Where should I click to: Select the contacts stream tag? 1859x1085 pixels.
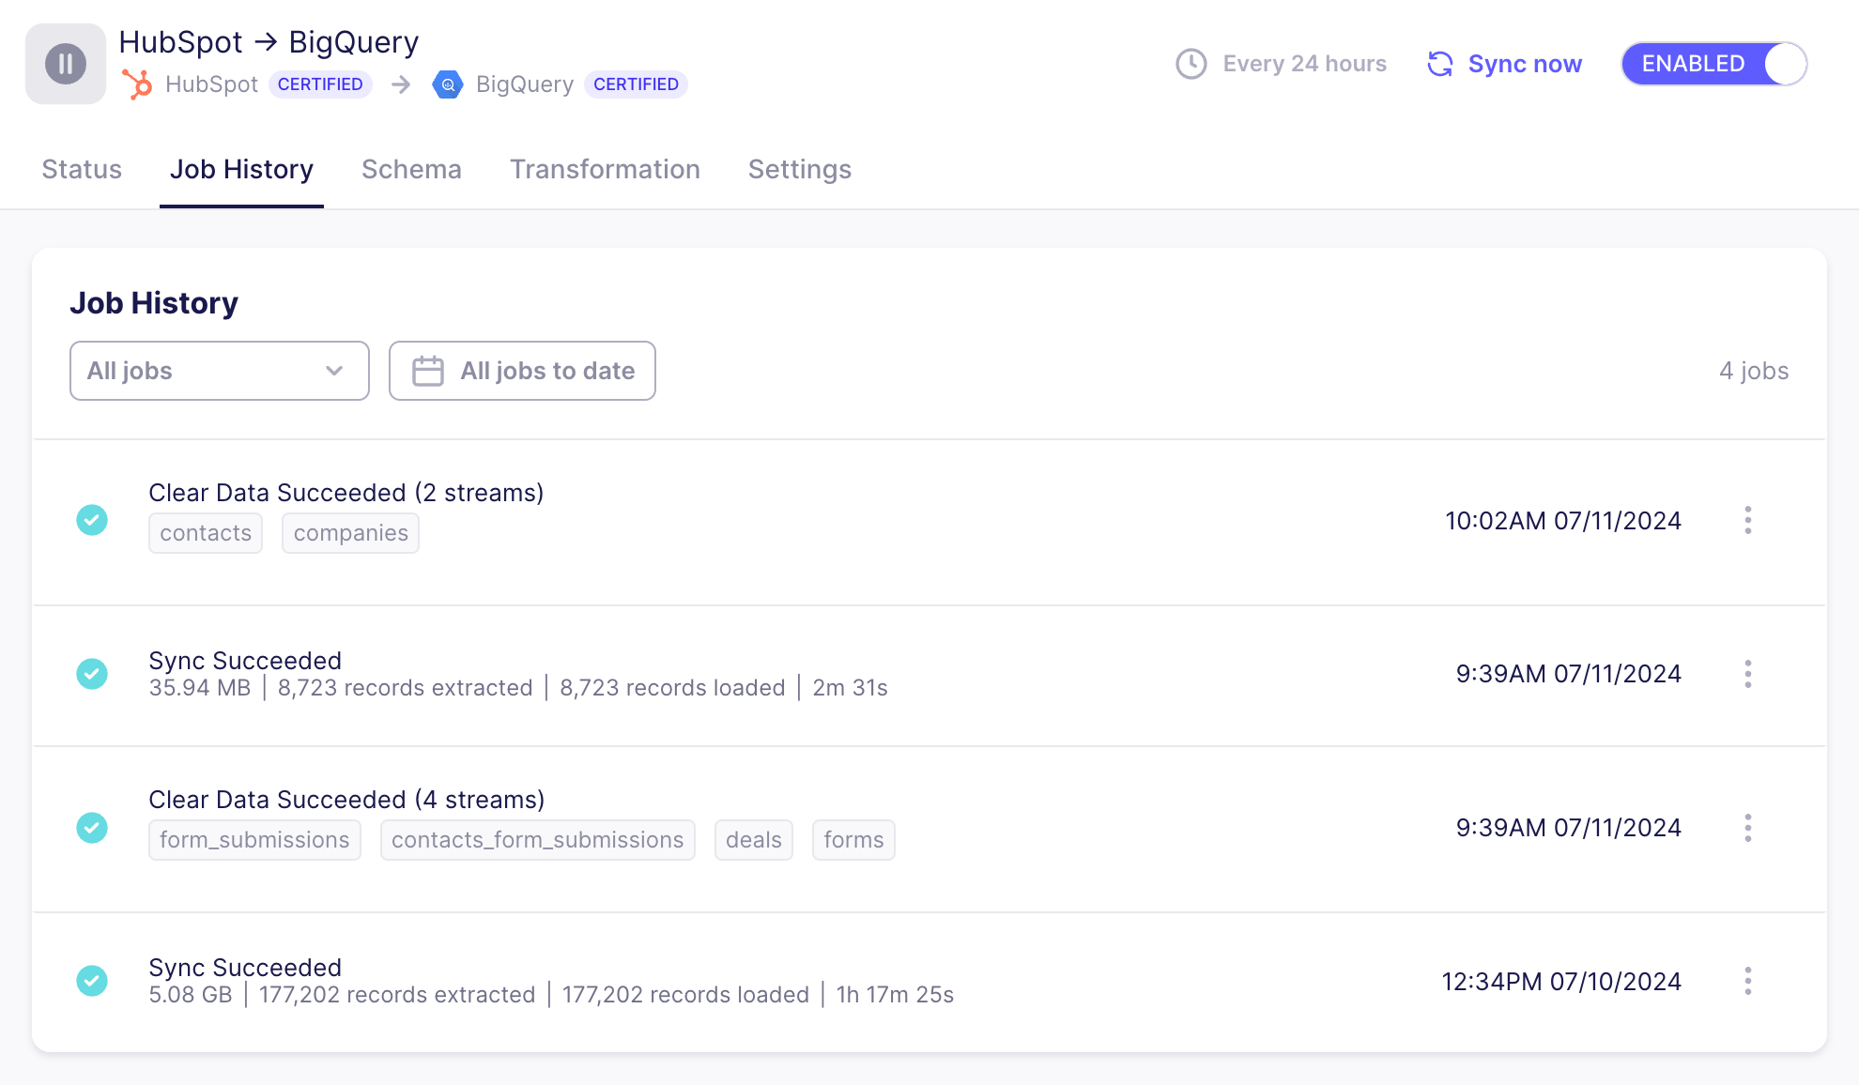tap(205, 532)
